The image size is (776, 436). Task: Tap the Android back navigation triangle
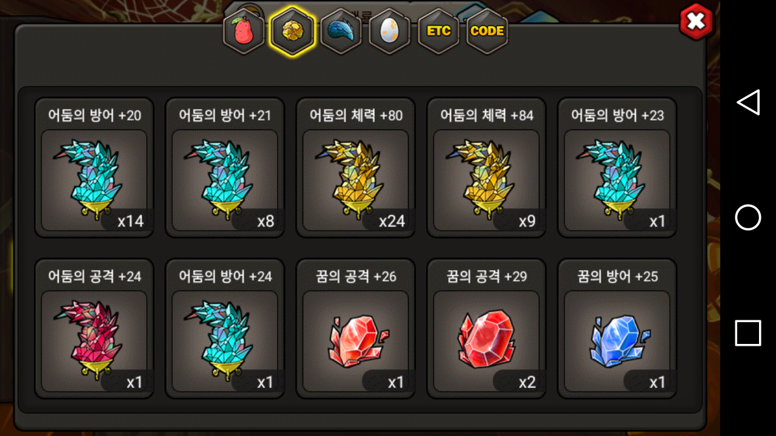click(x=748, y=102)
